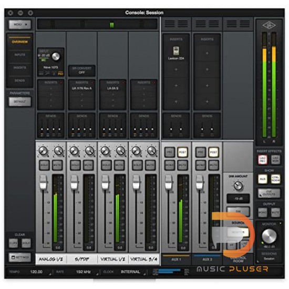
Task: Toggle the green MIC input selector
Action: point(44,60)
